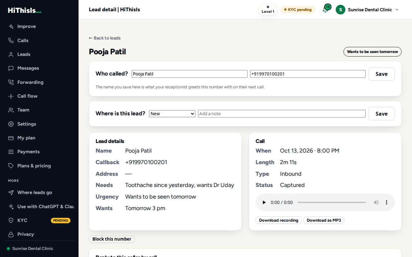Click the Privacy lock icon
Image resolution: width=412 pixels, height=257 pixels.
pyautogui.click(x=11, y=234)
